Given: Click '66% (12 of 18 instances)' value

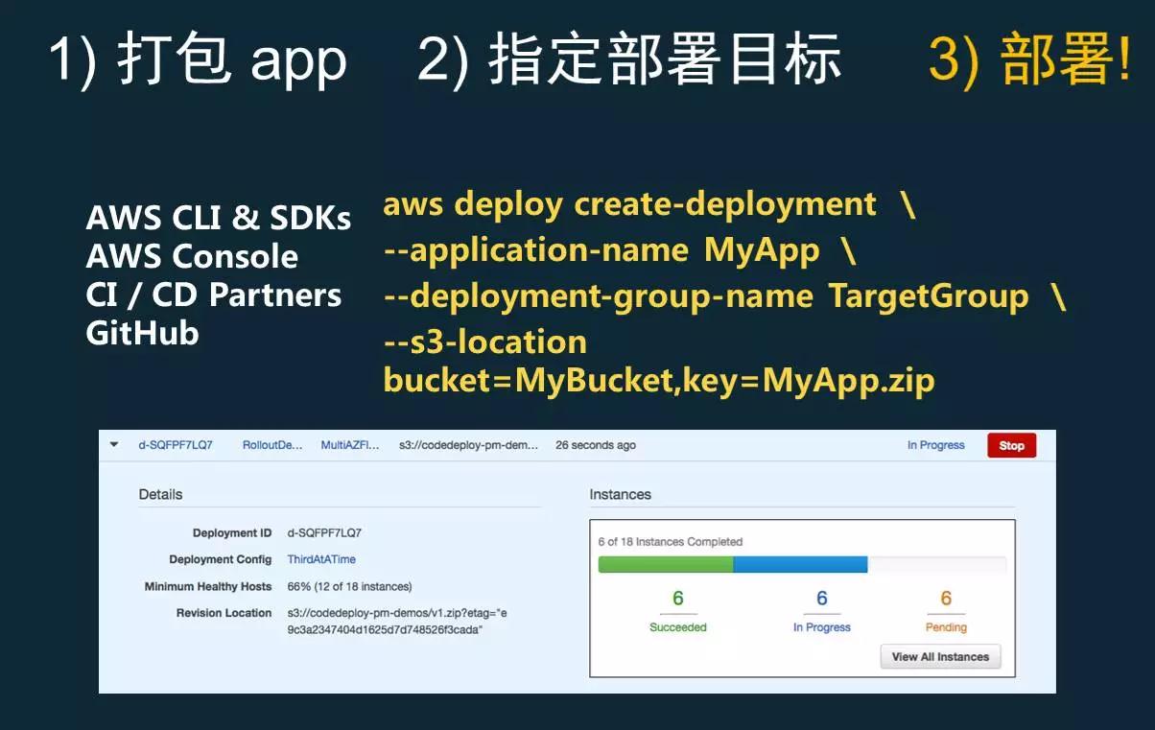Looking at the screenshot, I should pyautogui.click(x=349, y=586).
